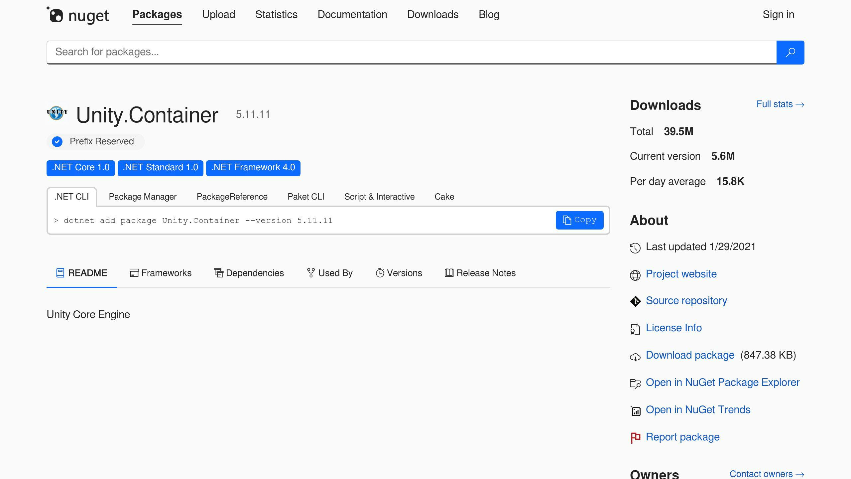Click the Download package cloud icon

coord(635,357)
